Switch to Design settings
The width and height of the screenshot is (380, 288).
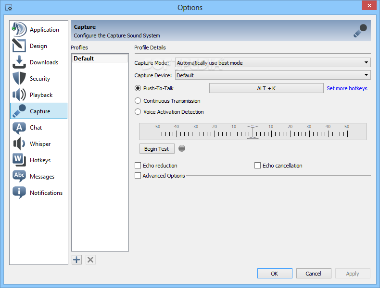click(x=38, y=46)
